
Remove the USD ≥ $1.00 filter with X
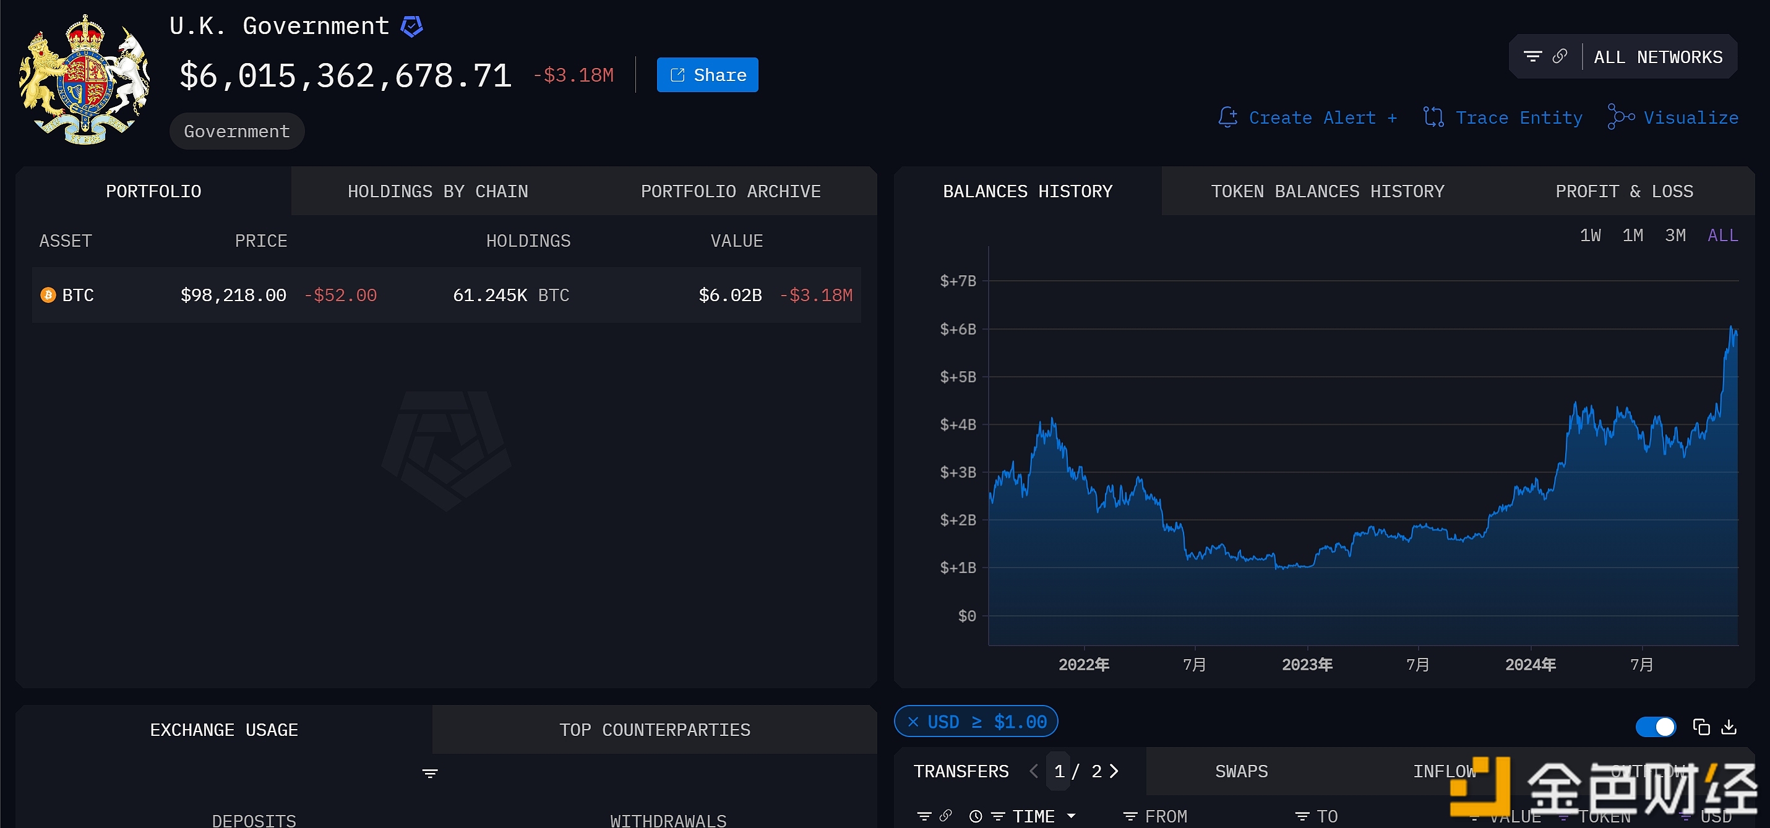[x=913, y=722]
